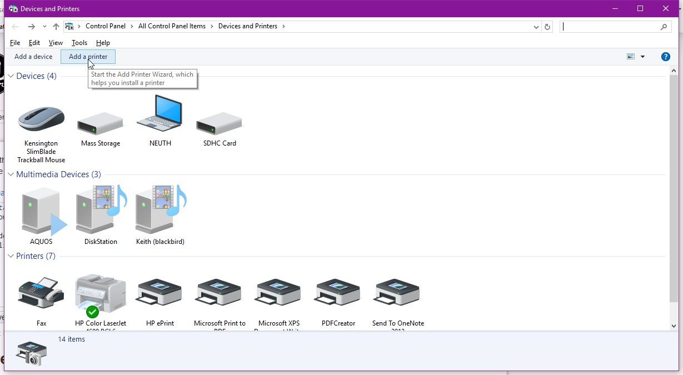Screen dimensions: 683x375
Task: Open the view options dropdown arrow
Action: [643, 57]
